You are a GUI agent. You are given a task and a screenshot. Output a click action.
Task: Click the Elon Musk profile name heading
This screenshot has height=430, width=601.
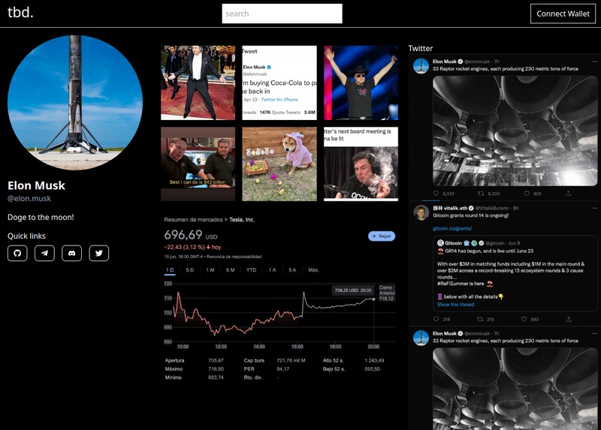pyautogui.click(x=36, y=185)
